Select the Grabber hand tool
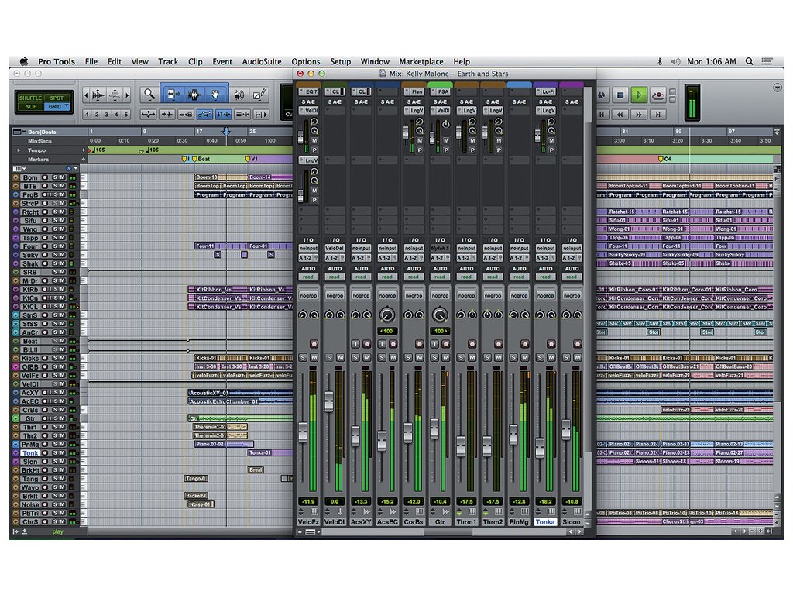The image size is (793, 595). tap(215, 94)
